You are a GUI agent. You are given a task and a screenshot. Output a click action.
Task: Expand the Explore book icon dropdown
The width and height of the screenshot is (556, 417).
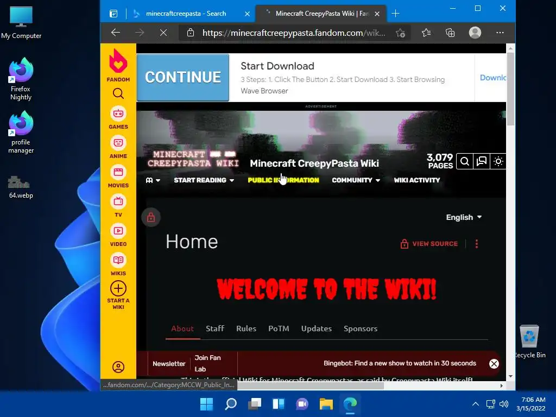[x=153, y=180]
